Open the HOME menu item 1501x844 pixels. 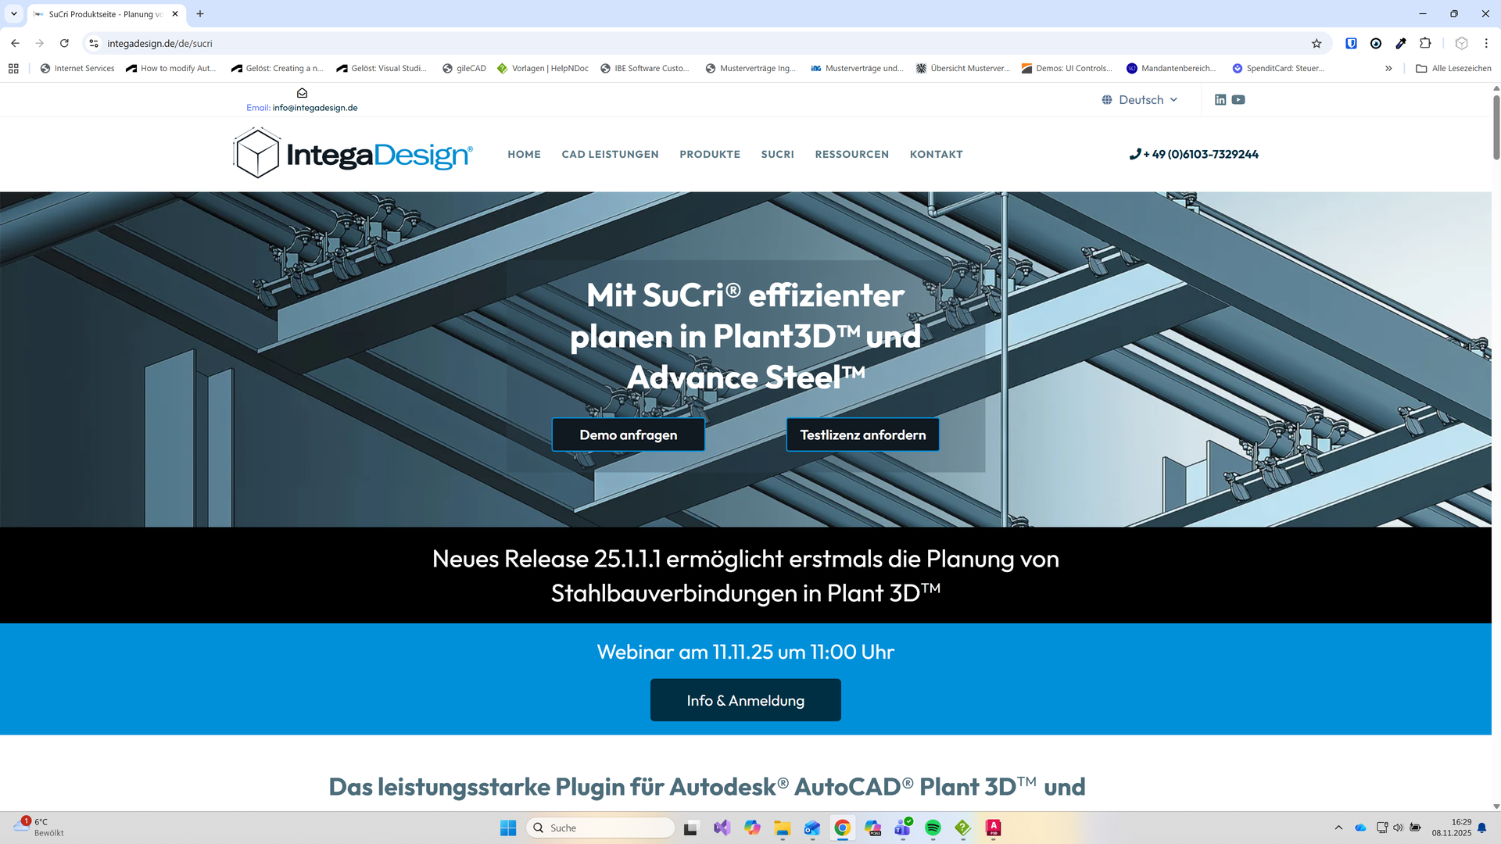click(x=524, y=155)
